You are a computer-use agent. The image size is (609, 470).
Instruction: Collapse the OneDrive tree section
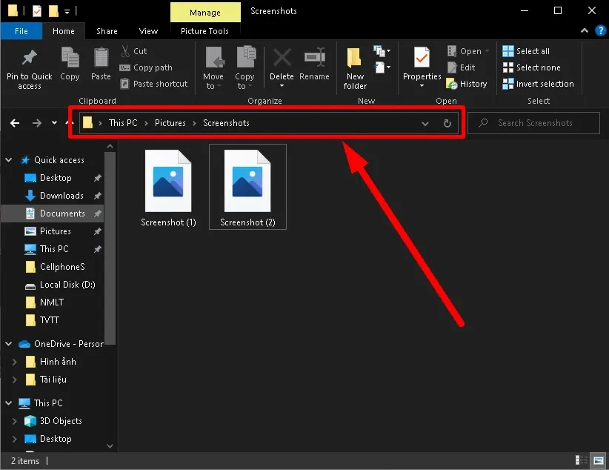tap(7, 343)
